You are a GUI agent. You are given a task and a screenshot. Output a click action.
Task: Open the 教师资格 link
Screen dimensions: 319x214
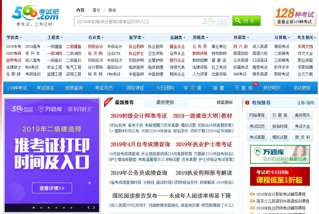(200, 53)
